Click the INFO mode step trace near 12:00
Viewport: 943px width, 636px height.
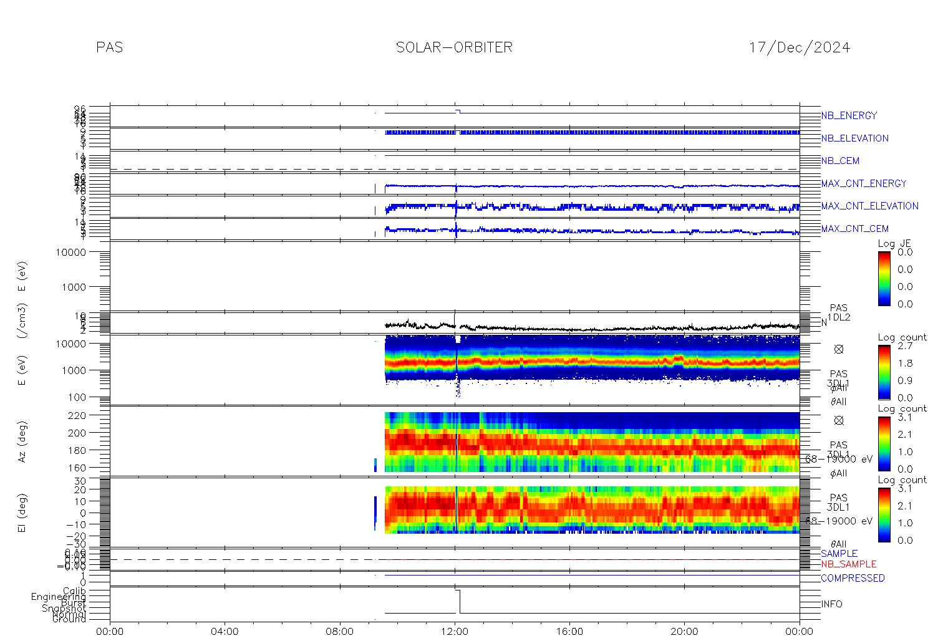(458, 601)
